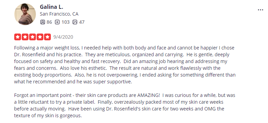Open Galina L.'s profile picture
Screen dimensions: 268x123
coord(25,14)
